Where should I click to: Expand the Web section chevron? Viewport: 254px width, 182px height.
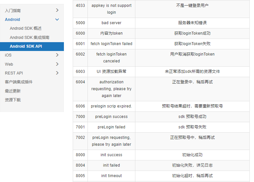coord(57,64)
